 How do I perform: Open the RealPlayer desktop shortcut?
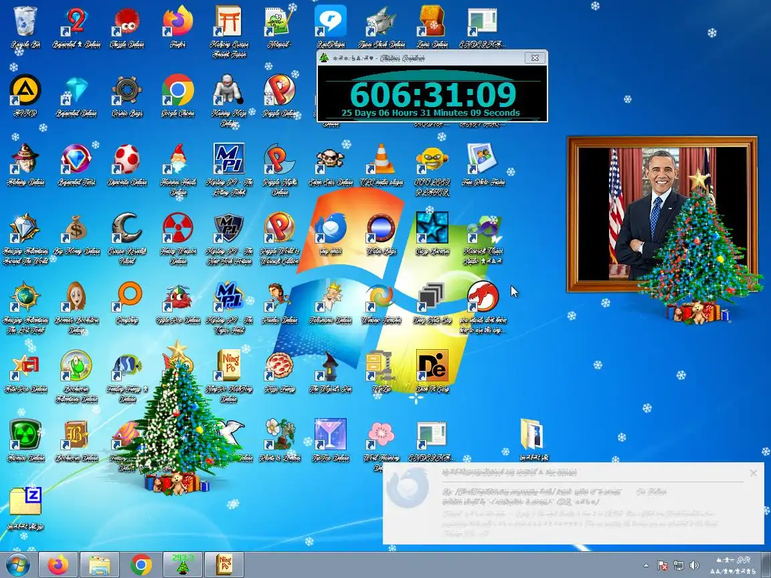coord(331,21)
